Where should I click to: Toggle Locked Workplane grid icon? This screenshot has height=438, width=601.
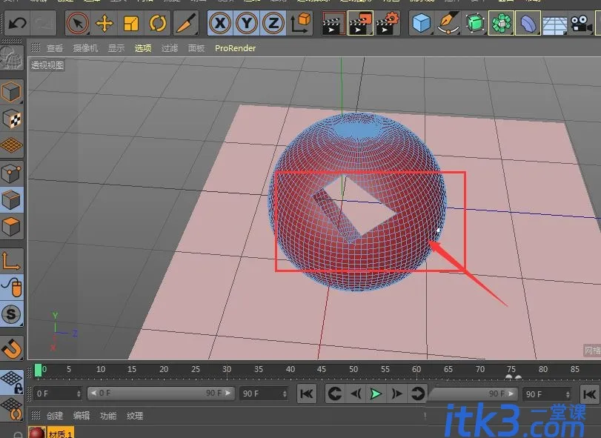[12, 382]
